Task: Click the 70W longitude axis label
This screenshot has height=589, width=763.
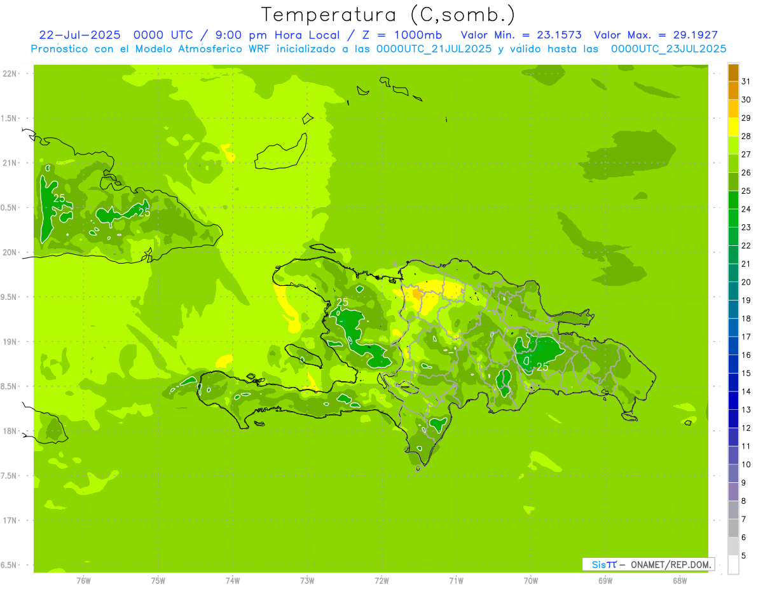Action: point(531,581)
